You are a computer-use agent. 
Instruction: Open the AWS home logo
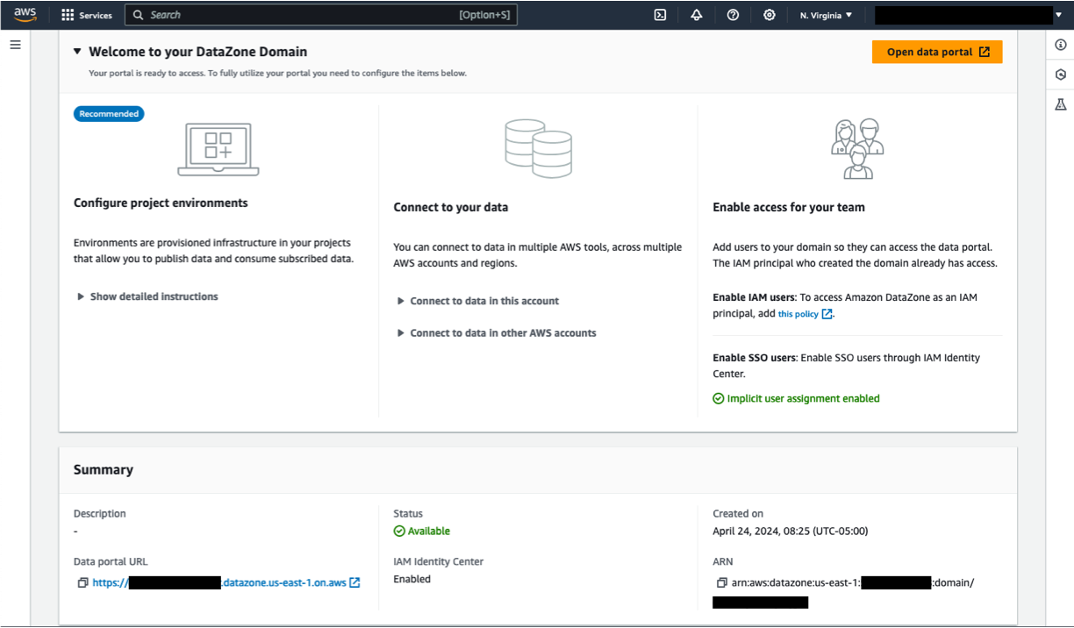[25, 14]
